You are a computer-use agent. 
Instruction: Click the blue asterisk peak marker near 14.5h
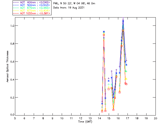pyautogui.click(x=104, y=32)
